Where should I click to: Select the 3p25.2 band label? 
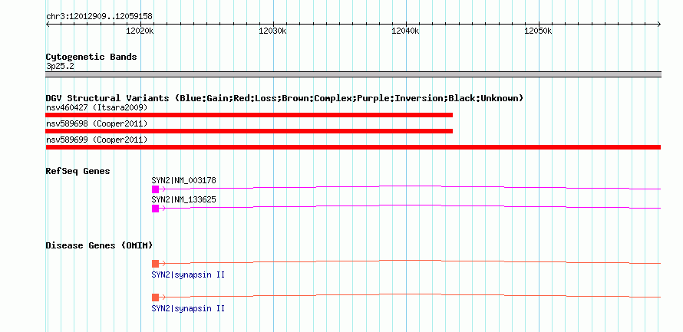[x=60, y=67]
